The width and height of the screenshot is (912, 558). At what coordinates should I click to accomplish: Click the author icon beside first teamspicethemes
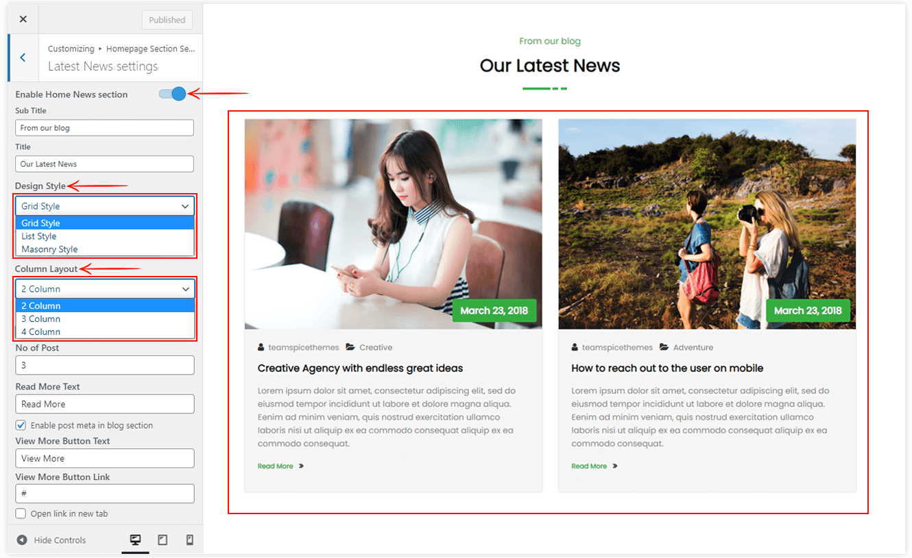[x=261, y=348]
